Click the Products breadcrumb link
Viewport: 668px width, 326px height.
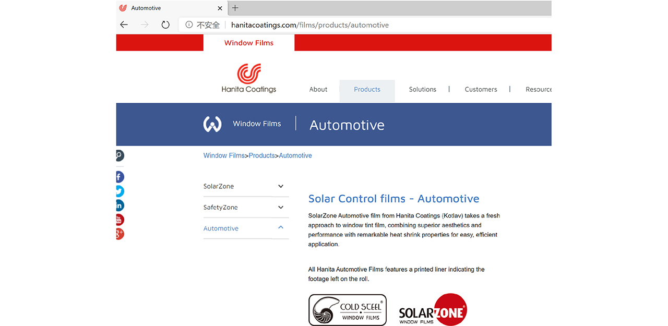click(261, 155)
